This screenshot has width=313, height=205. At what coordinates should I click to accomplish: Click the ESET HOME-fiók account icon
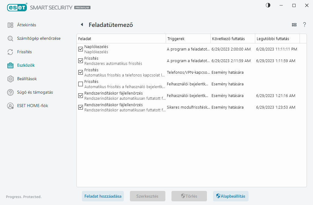(x=10, y=106)
